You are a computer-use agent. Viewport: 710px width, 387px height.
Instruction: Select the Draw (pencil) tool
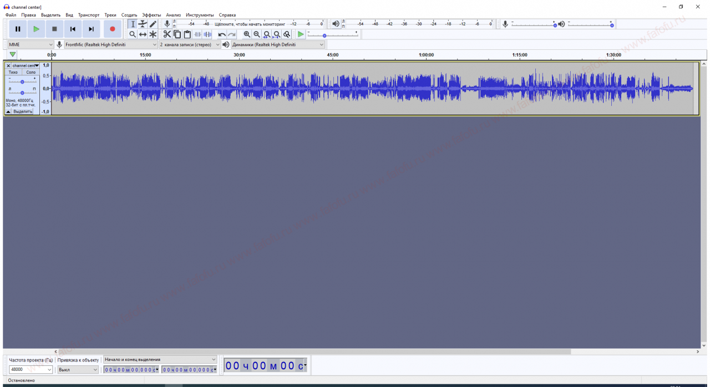point(153,24)
